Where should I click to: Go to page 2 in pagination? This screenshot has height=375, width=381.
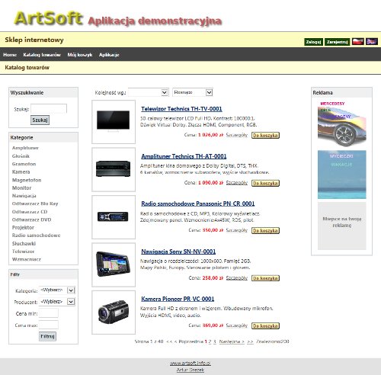click(210, 341)
